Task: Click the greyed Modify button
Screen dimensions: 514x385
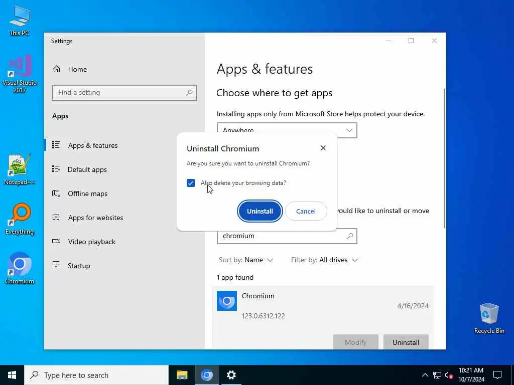Action: (356, 342)
